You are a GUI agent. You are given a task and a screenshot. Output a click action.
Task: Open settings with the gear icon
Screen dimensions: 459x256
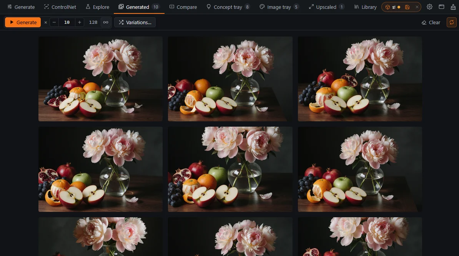point(429,7)
